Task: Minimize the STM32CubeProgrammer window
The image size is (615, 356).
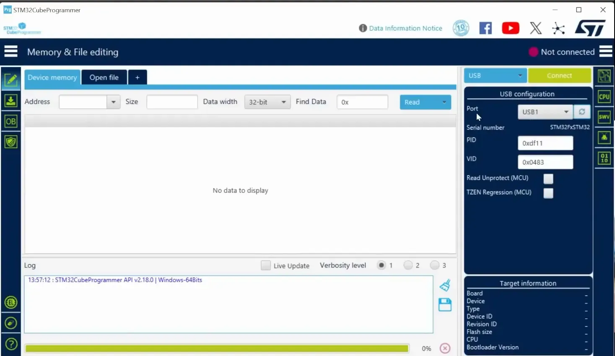Action: point(555,10)
